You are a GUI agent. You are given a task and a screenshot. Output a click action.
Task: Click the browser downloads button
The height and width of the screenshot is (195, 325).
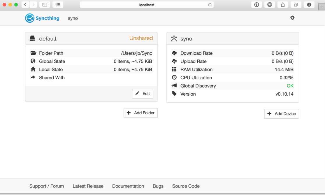click(309, 4)
